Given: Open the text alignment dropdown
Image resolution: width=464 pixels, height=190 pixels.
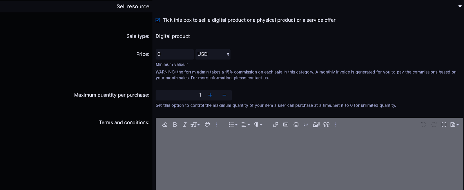Looking at the screenshot, I should pos(245,125).
